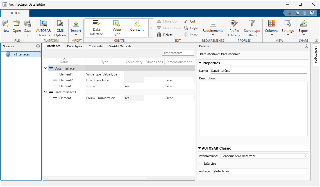Open the Stereotype Filter
Screen dimensions: 320x187
252,28
